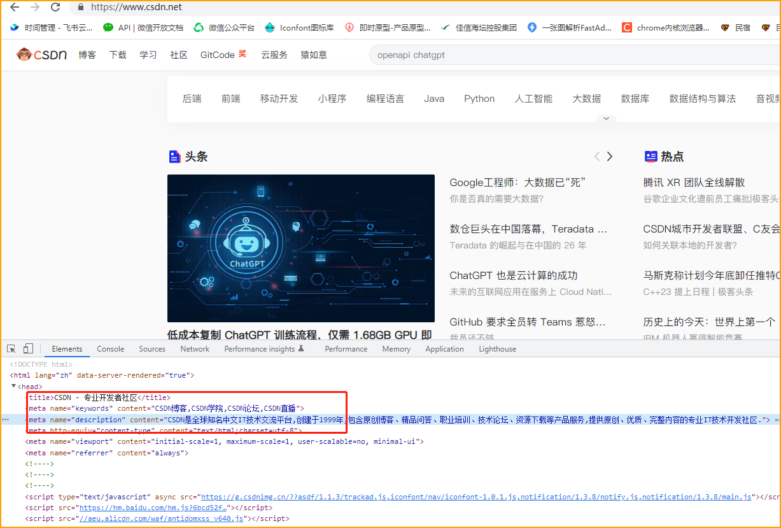
Task: Open the 佳信海坛控股集团 bookmark
Action: coord(479,27)
